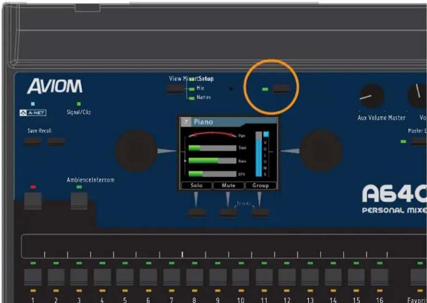Select channel 12 button
427x303 pixels.
point(287,277)
